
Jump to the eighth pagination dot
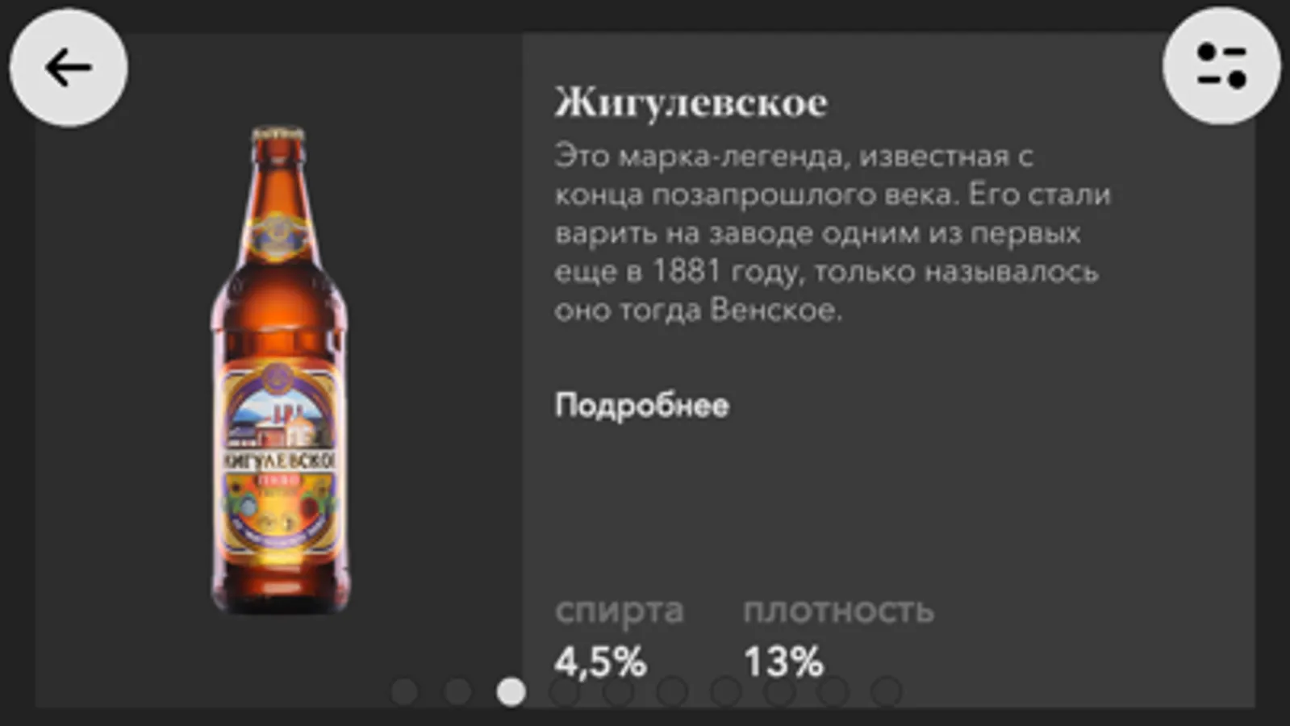click(x=779, y=691)
